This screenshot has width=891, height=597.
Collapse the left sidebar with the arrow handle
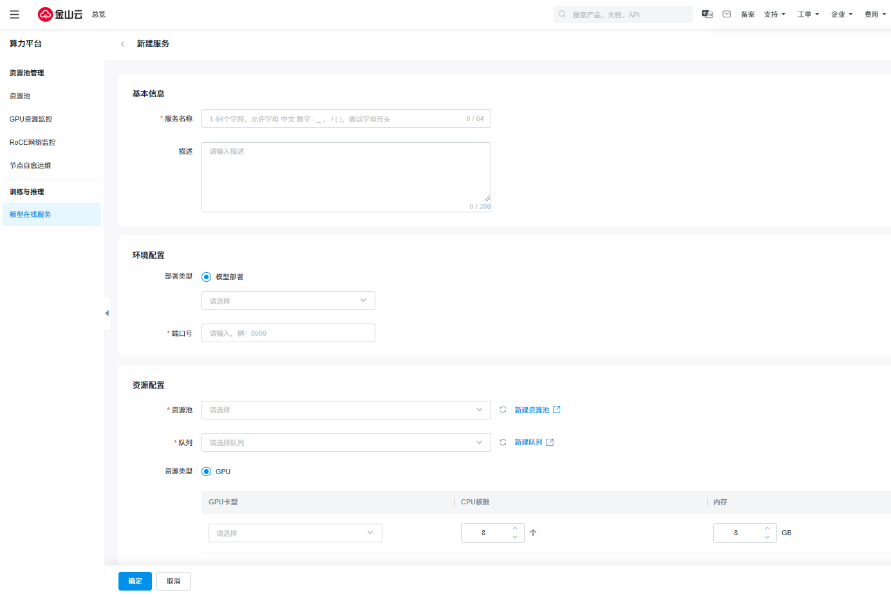pos(107,313)
